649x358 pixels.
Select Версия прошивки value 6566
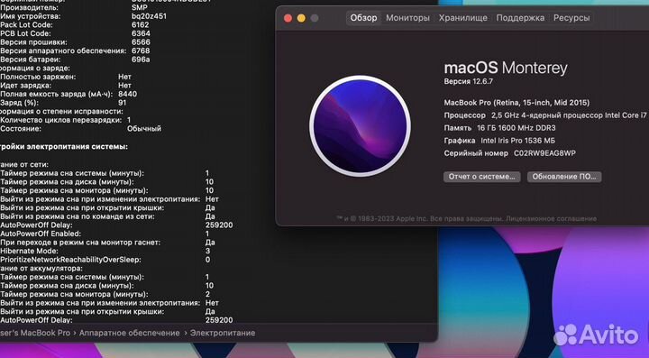141,42
